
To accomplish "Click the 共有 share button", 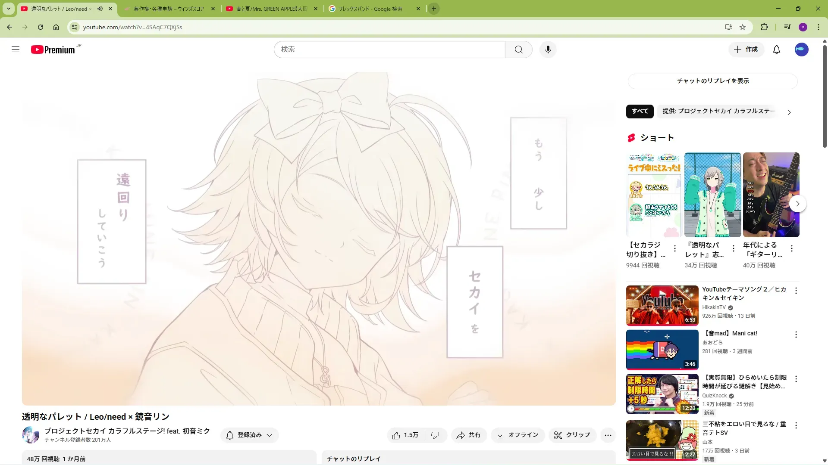I will [x=469, y=435].
